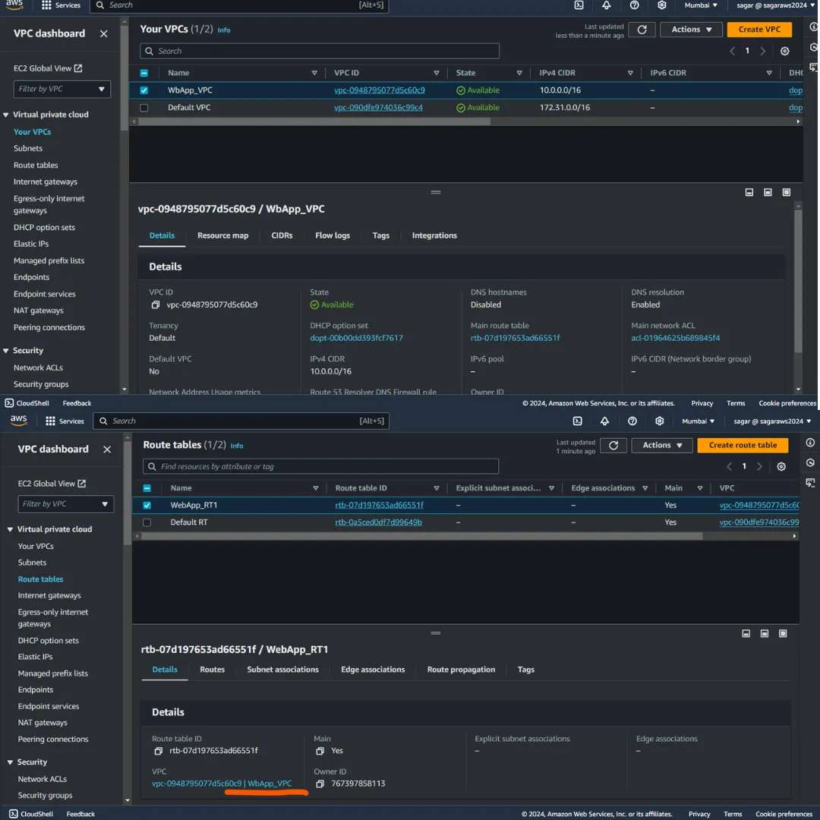Open the vpc-090dfe974036c99c4 link for Default VPC
The width and height of the screenshot is (820, 820).
[378, 108]
